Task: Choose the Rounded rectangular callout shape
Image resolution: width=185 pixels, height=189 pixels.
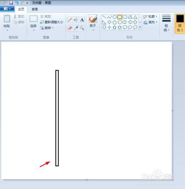Action: coord(125,27)
